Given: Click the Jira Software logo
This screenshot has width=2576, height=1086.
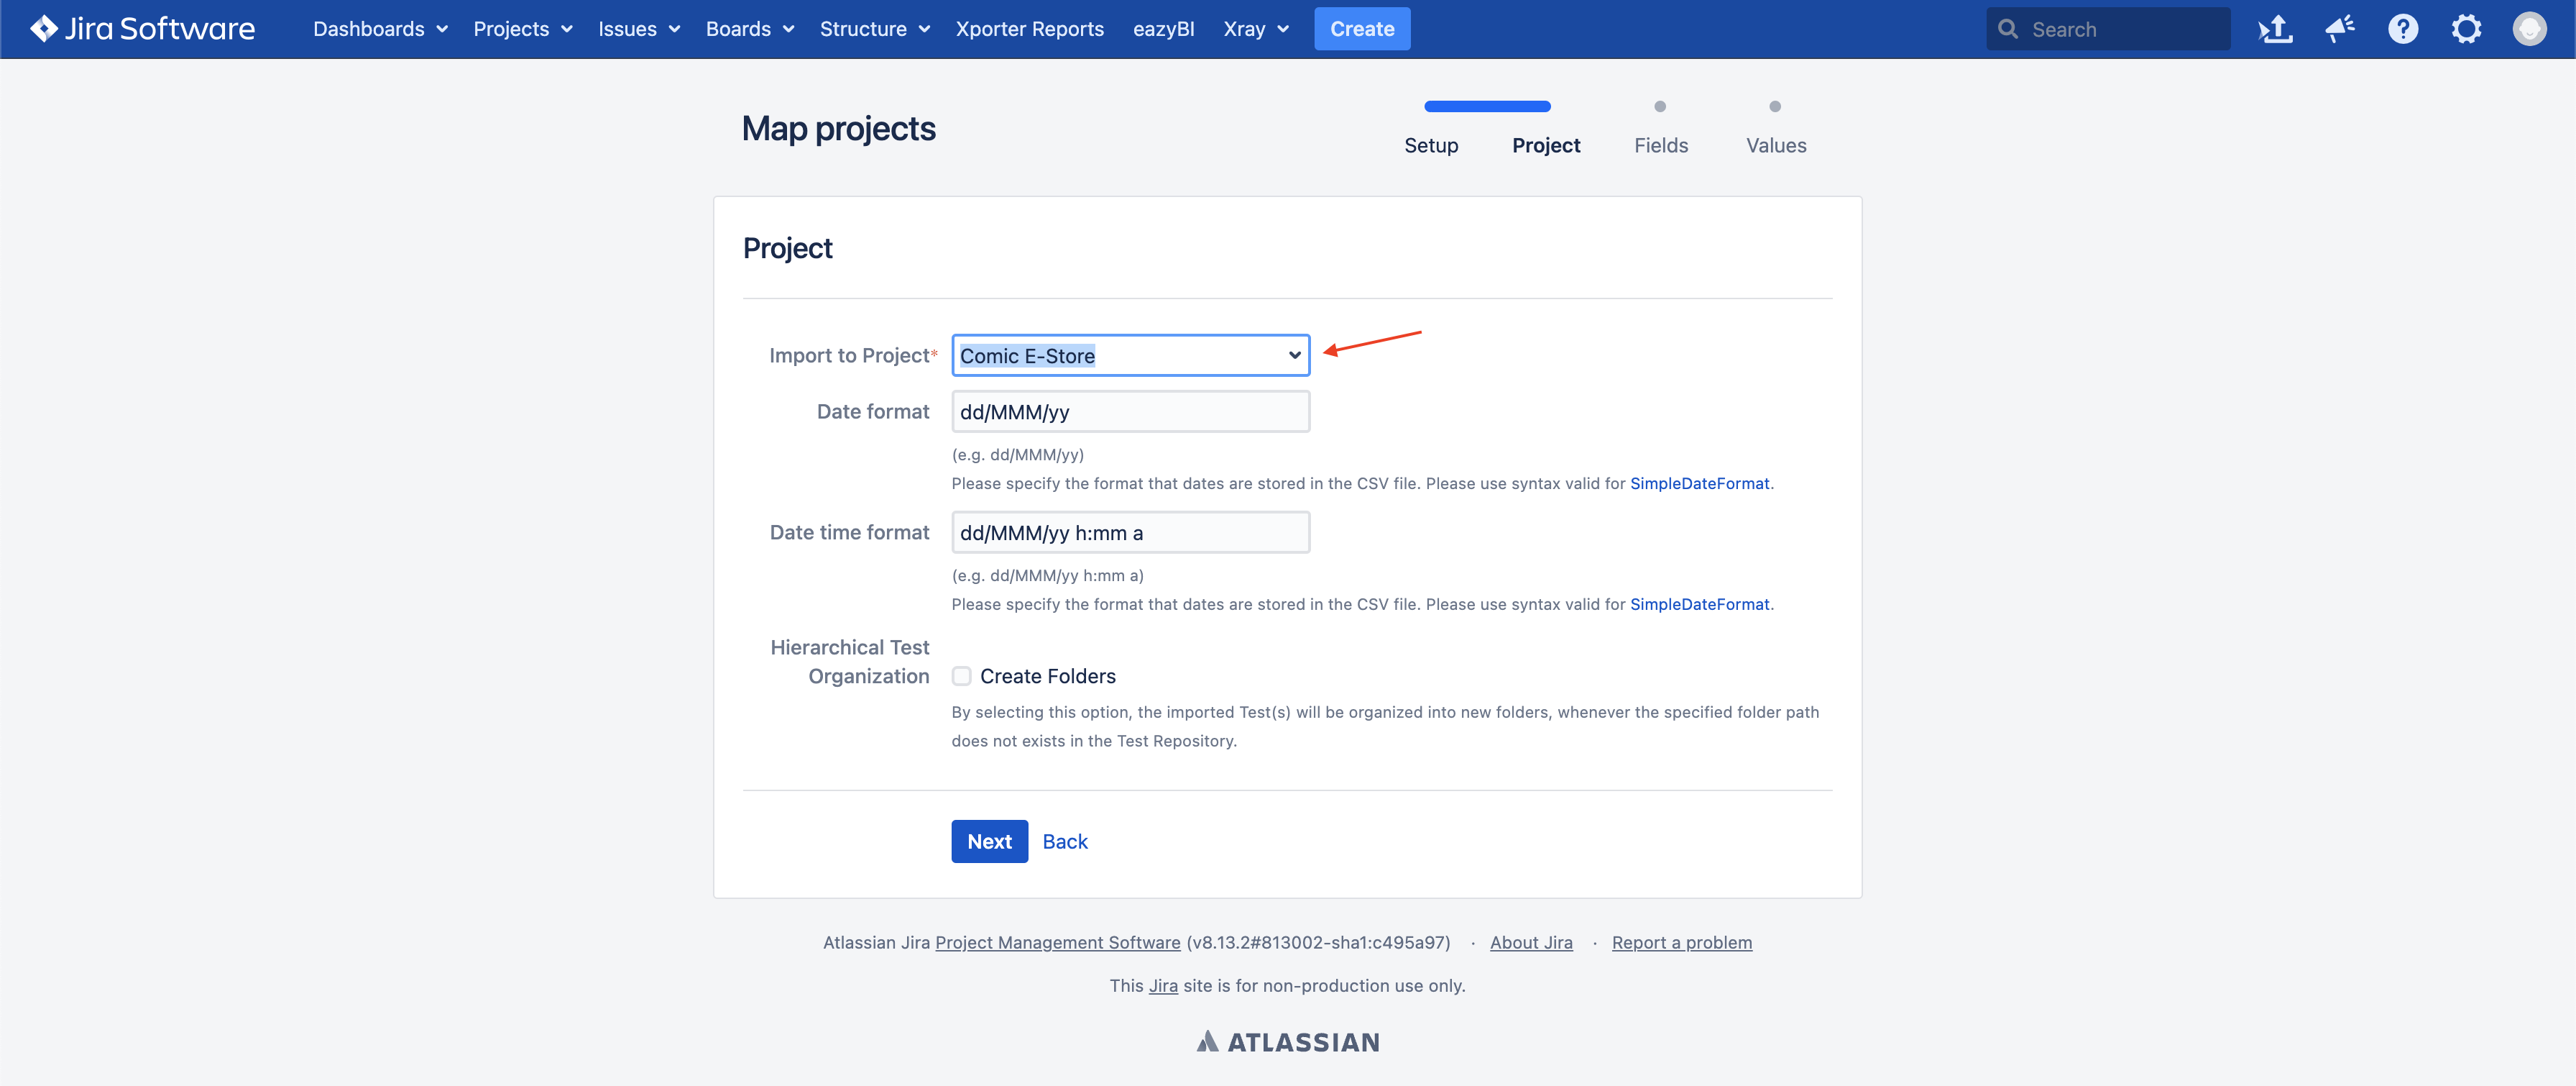Looking at the screenshot, I should 142,29.
